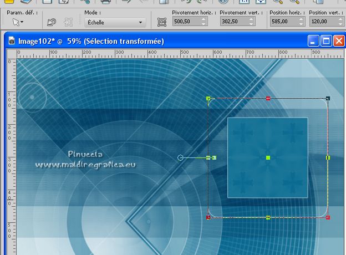Click the left-middle edge transform handle
This screenshot has height=255, width=346.
click(x=208, y=157)
